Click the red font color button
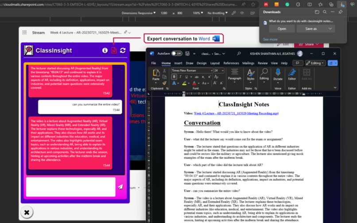357x223 pixels. (194, 83)
